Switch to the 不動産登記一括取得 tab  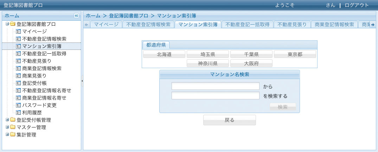click(x=247, y=24)
